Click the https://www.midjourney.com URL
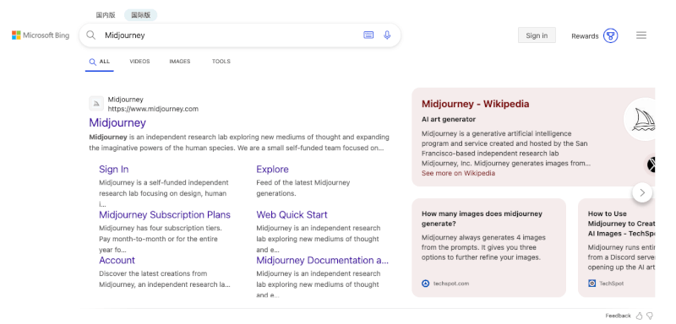The image size is (676, 324). (x=153, y=109)
